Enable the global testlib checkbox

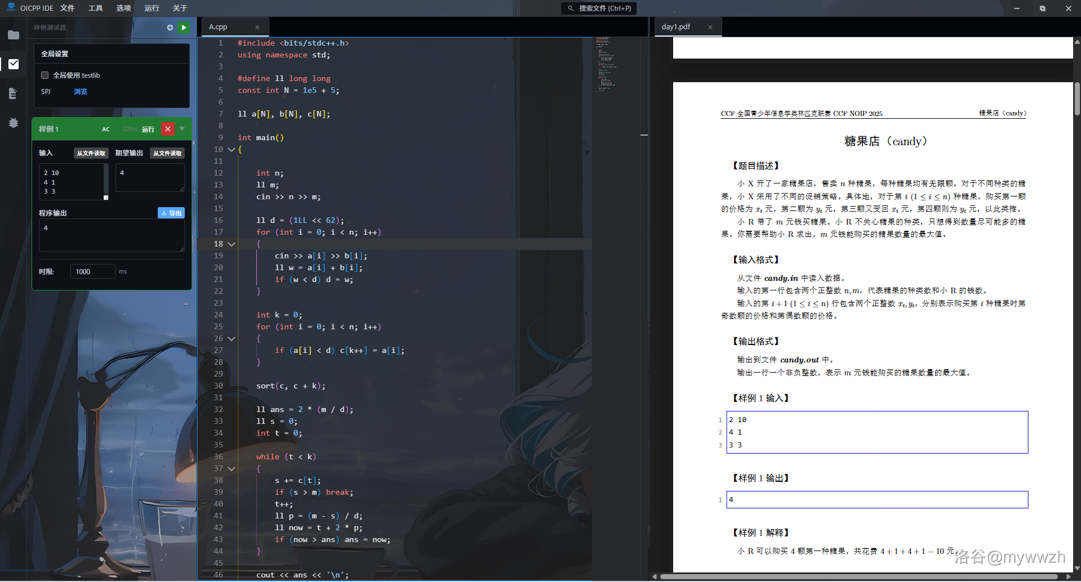point(45,75)
